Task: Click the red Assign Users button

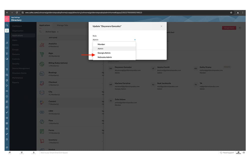Action: pos(229,28)
